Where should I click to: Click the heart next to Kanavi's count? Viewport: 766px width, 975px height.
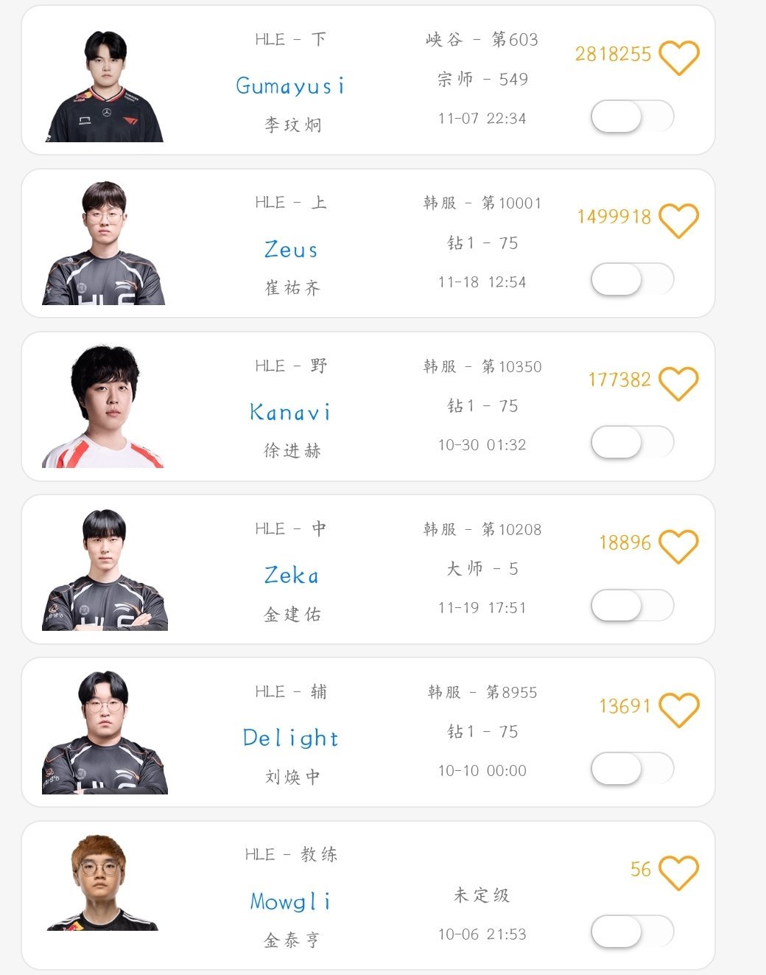(678, 383)
